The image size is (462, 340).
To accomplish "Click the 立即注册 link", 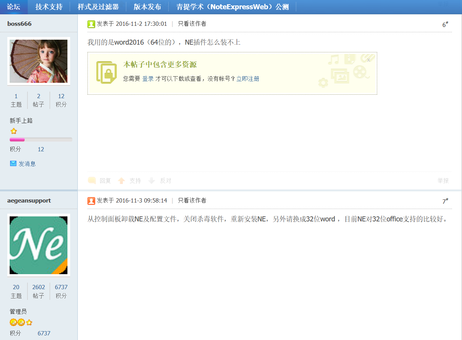I will point(248,79).
